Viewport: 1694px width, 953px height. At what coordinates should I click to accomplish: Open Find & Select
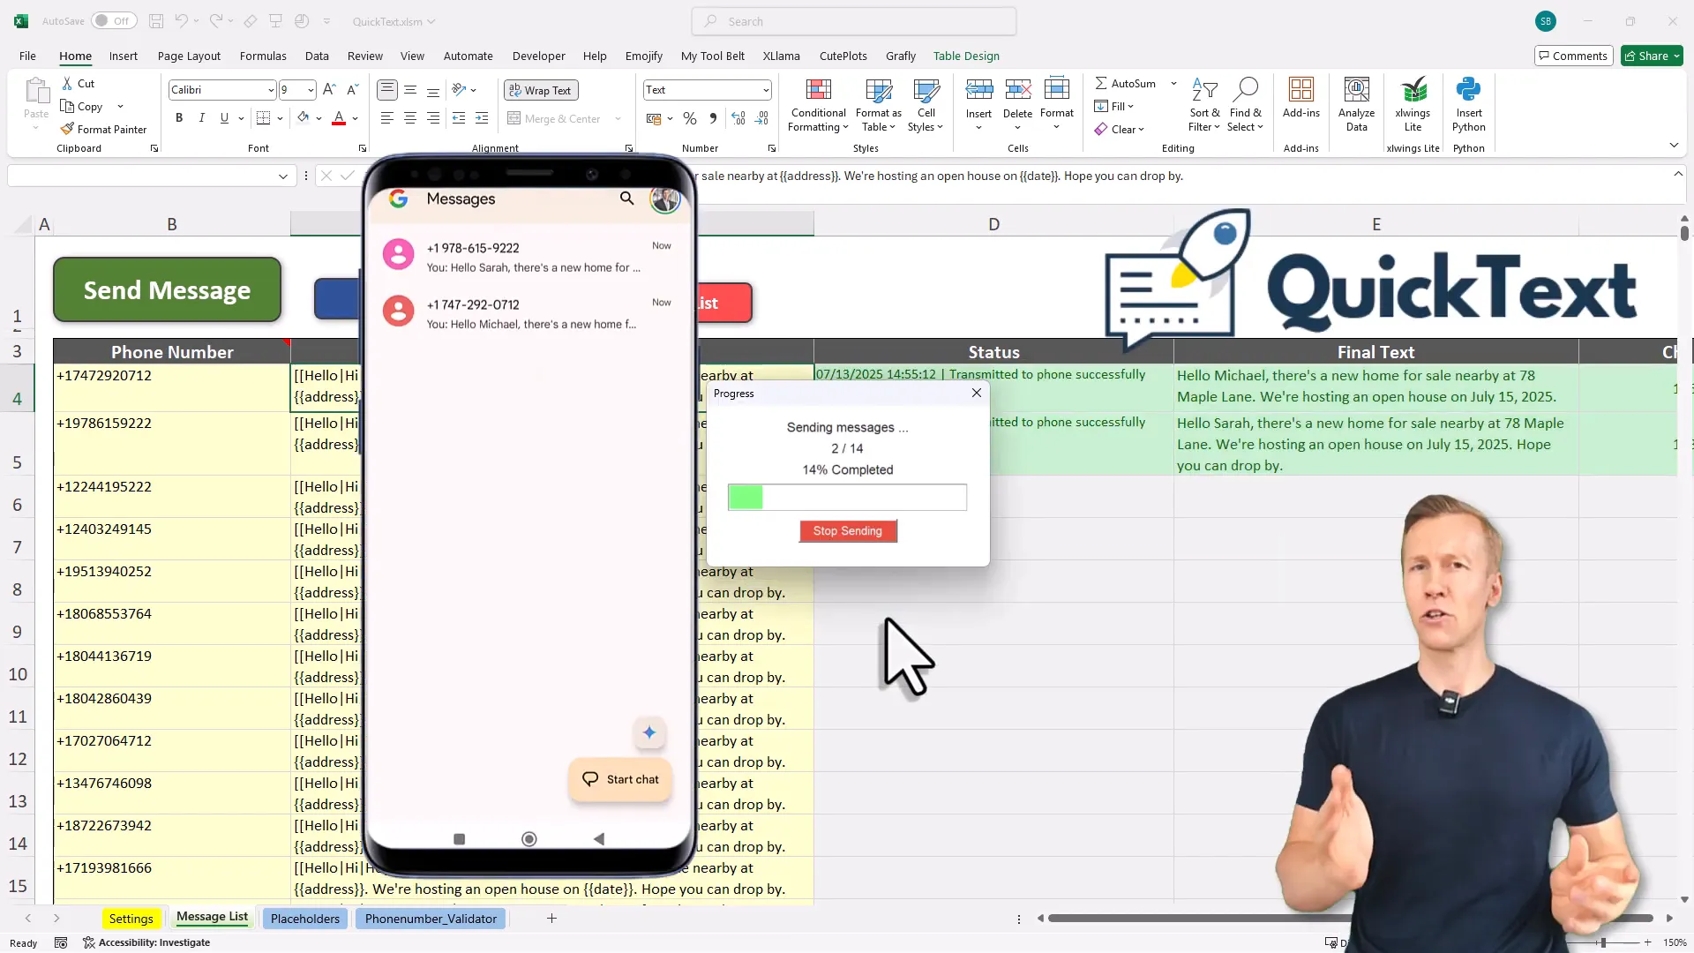click(x=1245, y=106)
